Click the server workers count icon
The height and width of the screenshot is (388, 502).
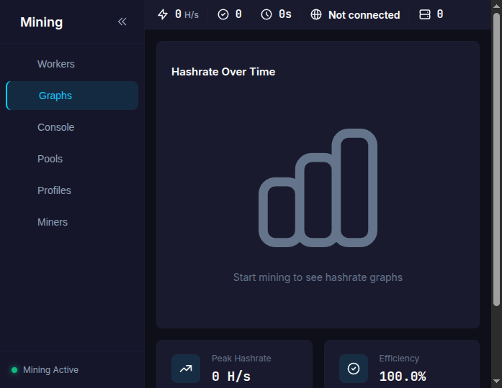[425, 14]
